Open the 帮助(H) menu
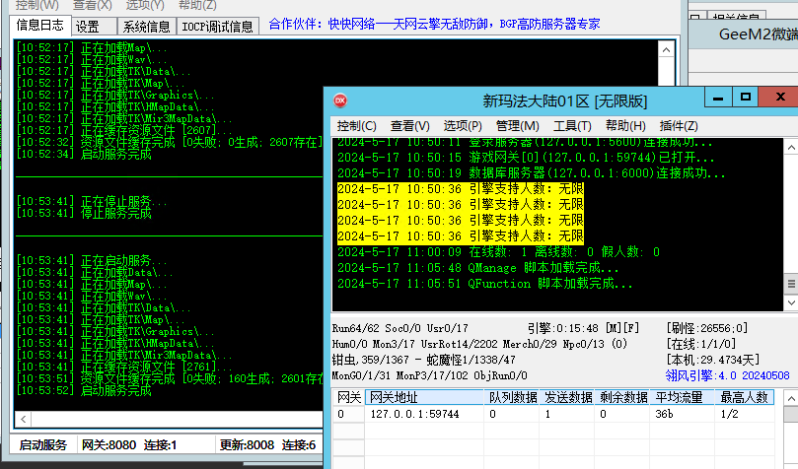The image size is (798, 469). pyautogui.click(x=625, y=126)
